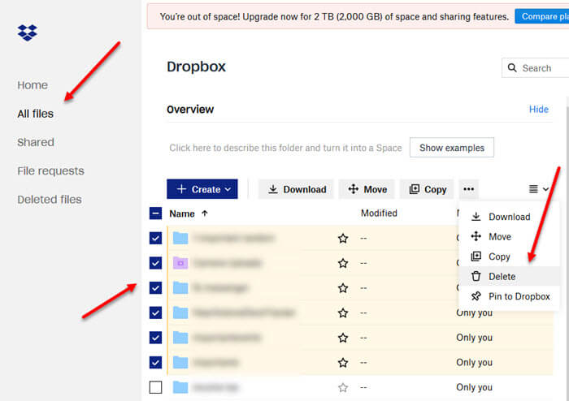Image resolution: width=569 pixels, height=401 pixels.
Task: Click into the Search field
Action: [536, 68]
